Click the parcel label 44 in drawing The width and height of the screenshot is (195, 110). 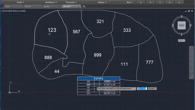[57, 71]
